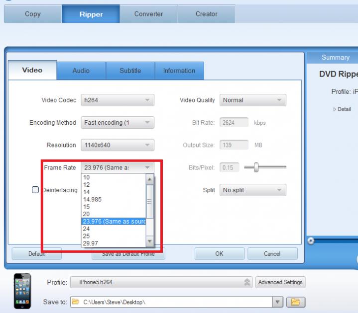This screenshot has width=358, height=313.
Task: Open the Video Codec dropdown
Action: pyautogui.click(x=118, y=100)
